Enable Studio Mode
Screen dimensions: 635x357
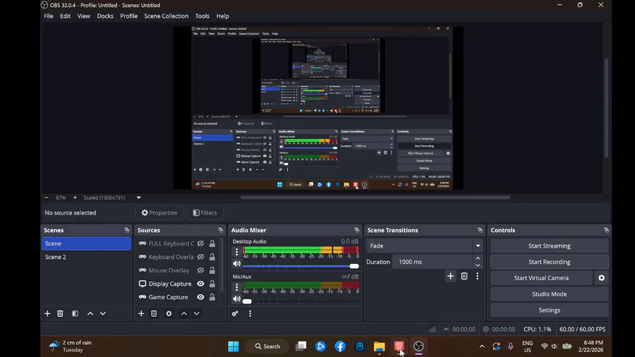(549, 294)
